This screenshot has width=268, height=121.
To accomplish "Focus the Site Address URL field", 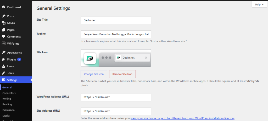I will tap(116, 111).
